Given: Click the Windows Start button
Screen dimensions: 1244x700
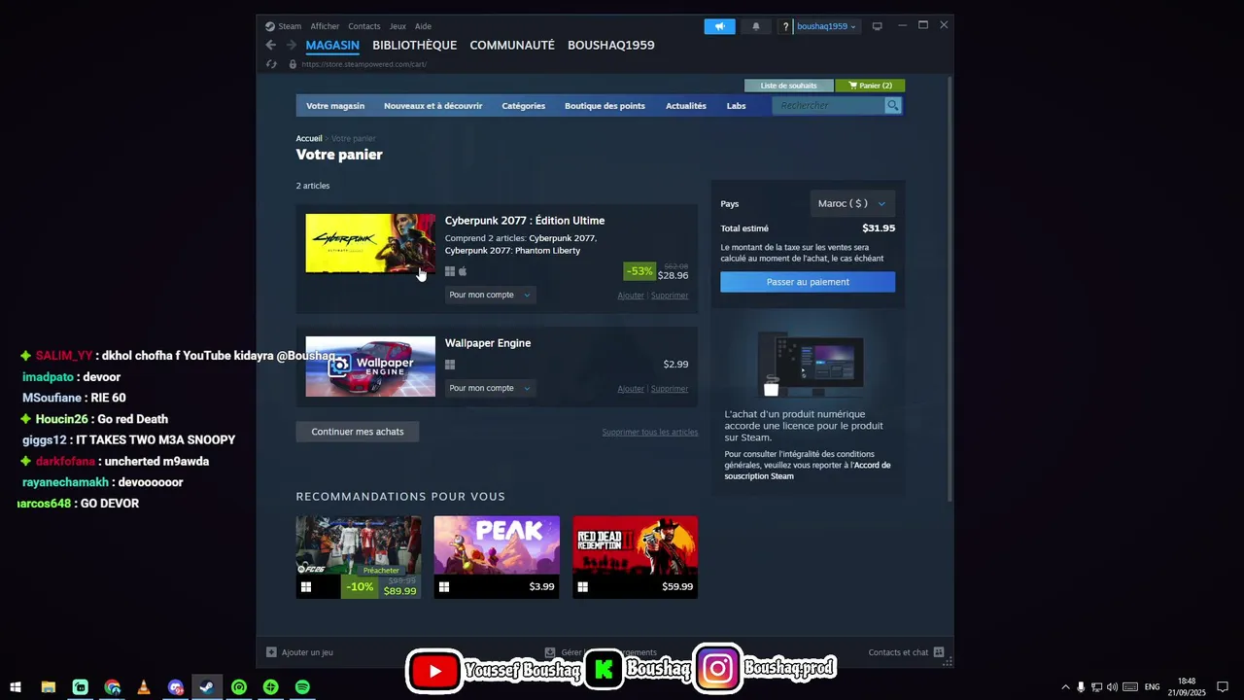Looking at the screenshot, I should click(16, 687).
